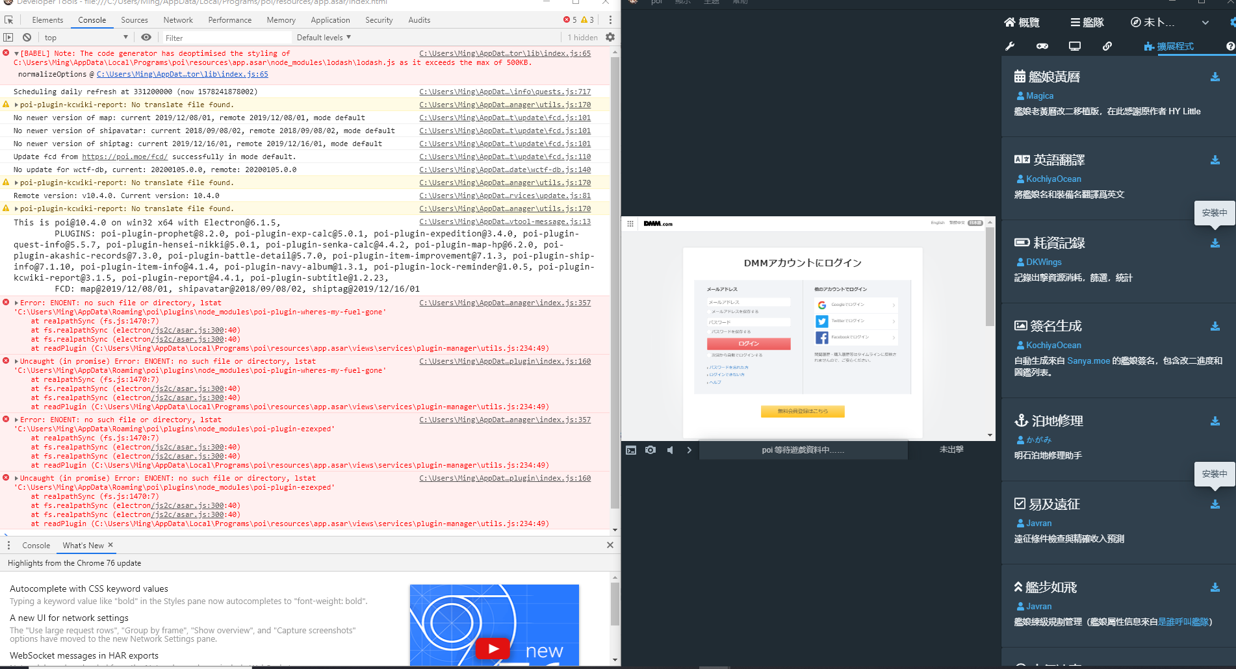Open the monitor display tab in poi settings
The image size is (1236, 669).
tap(1075, 46)
